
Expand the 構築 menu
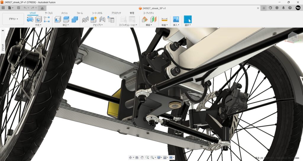pyautogui.click(x=149, y=25)
